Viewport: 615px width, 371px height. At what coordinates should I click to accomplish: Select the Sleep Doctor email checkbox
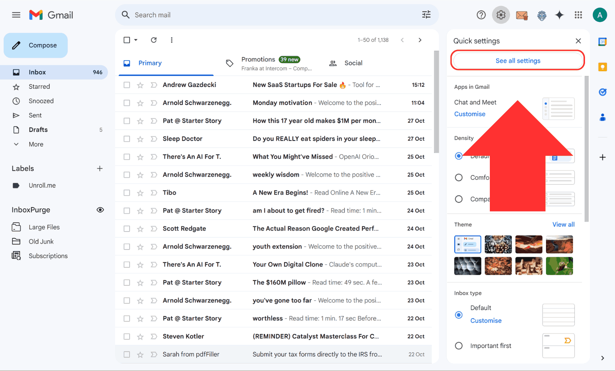click(x=127, y=139)
